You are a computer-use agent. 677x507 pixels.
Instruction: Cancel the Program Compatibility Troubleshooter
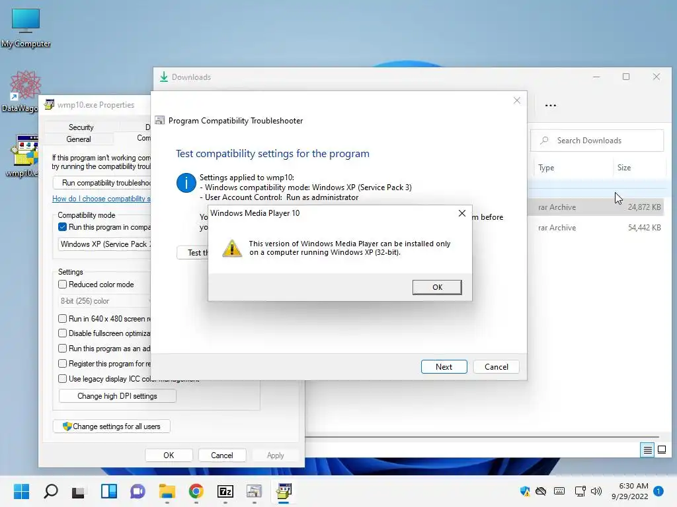click(496, 366)
